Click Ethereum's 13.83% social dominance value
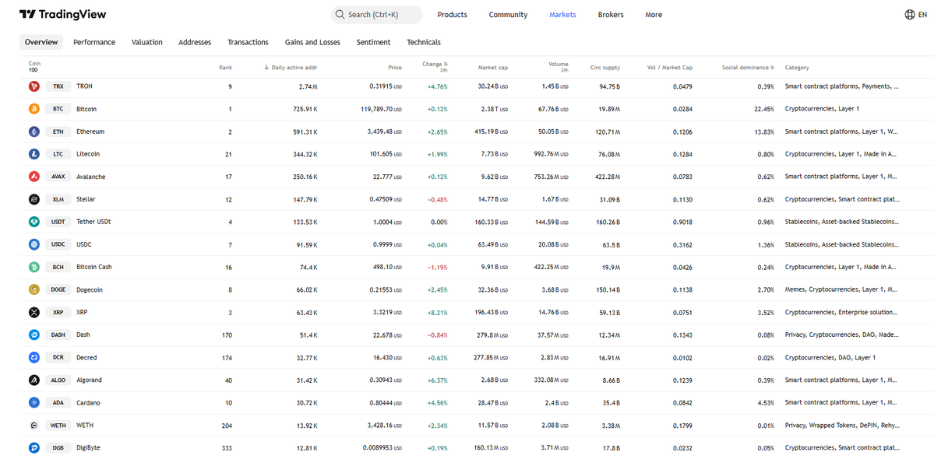934x459 pixels. coord(766,132)
